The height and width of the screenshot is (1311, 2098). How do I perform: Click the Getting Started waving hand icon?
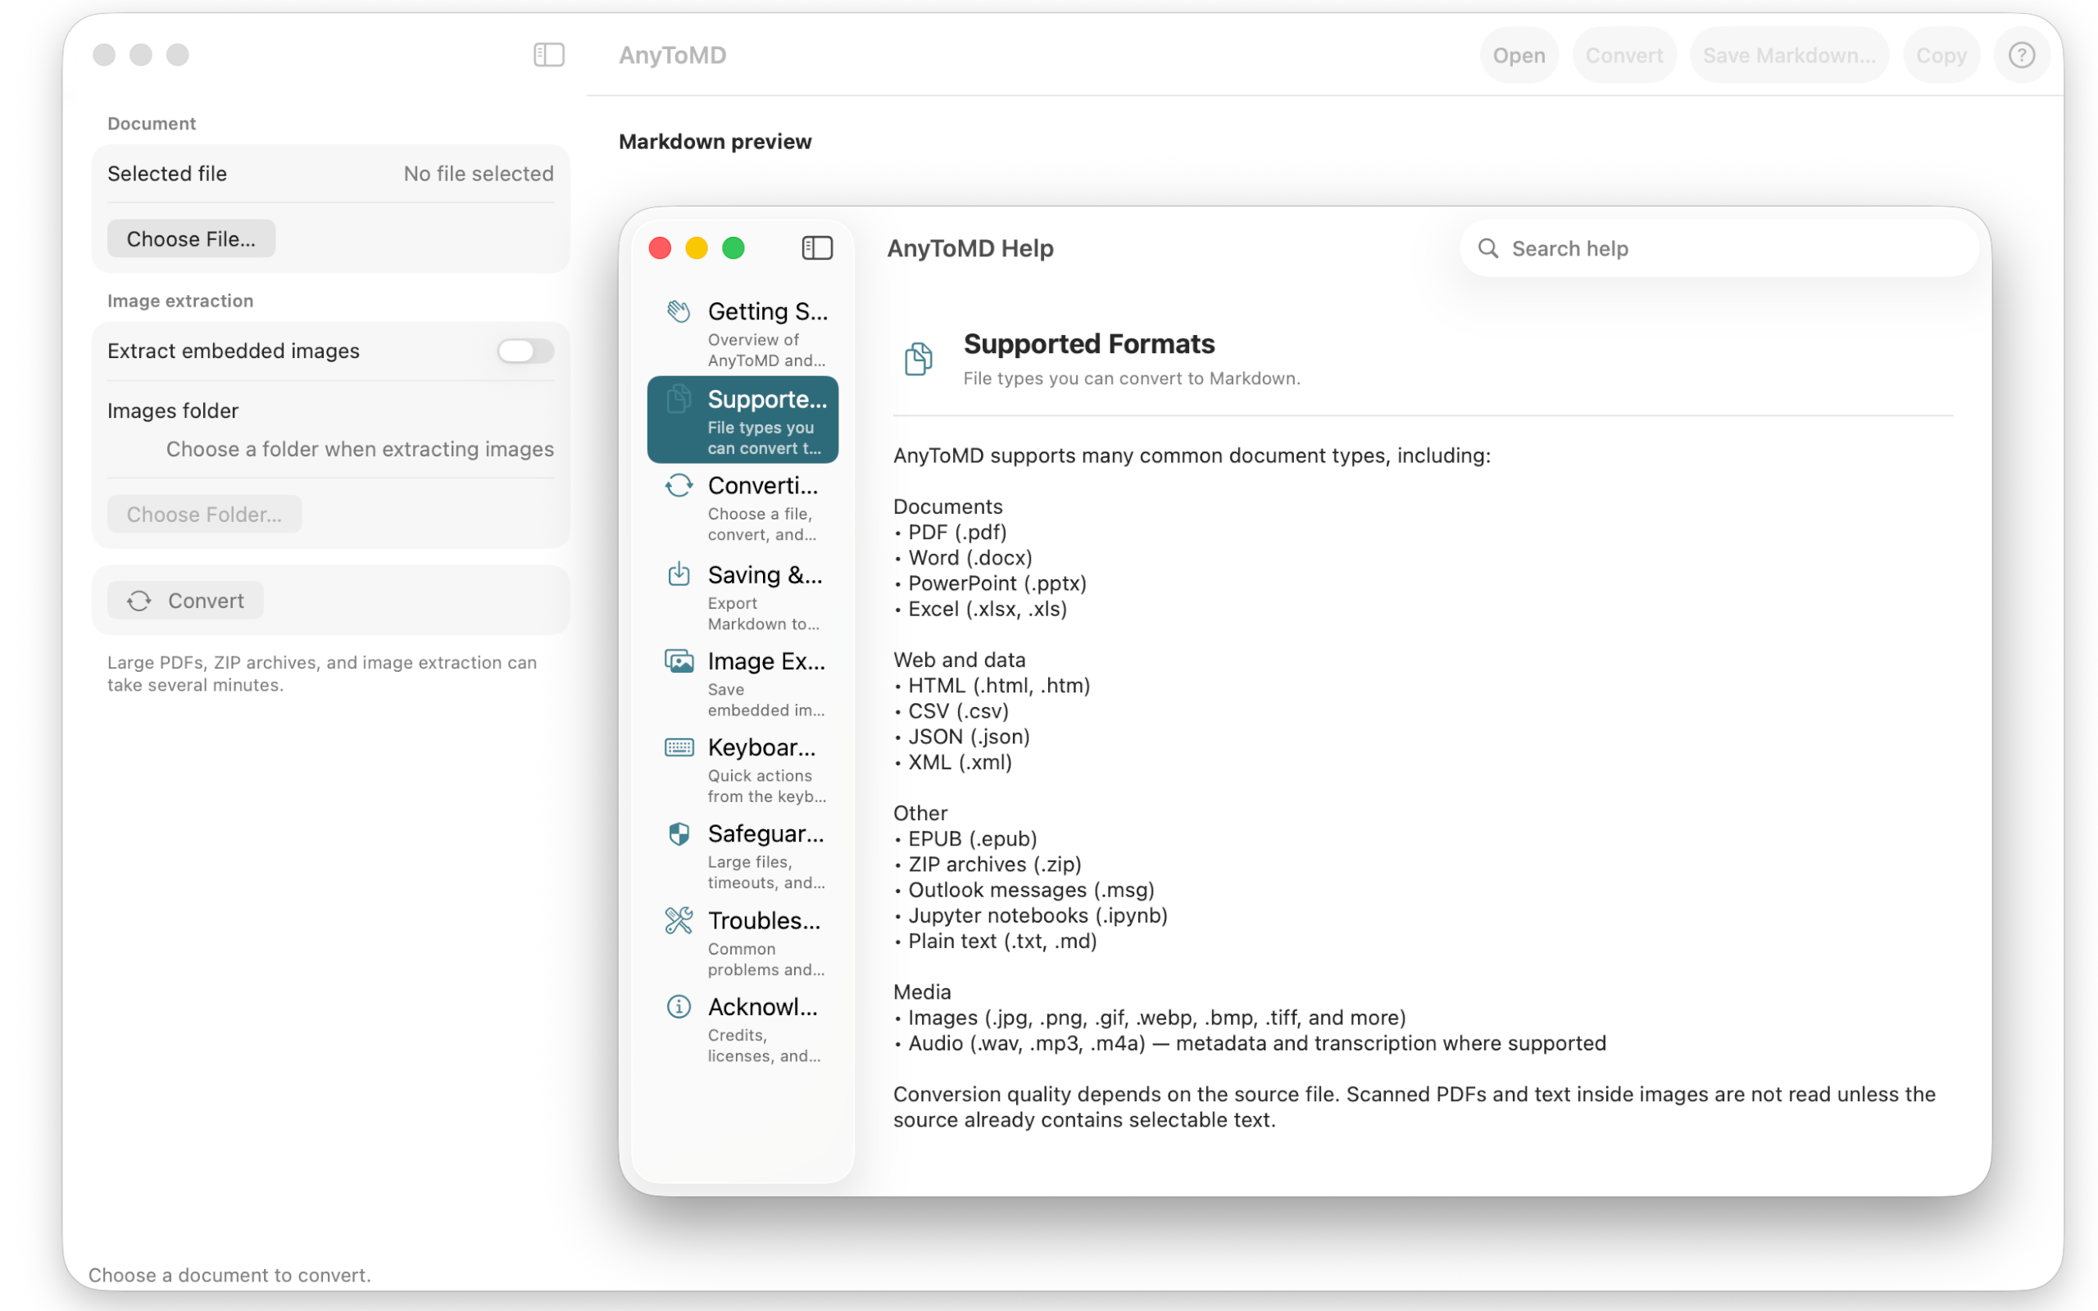click(679, 311)
